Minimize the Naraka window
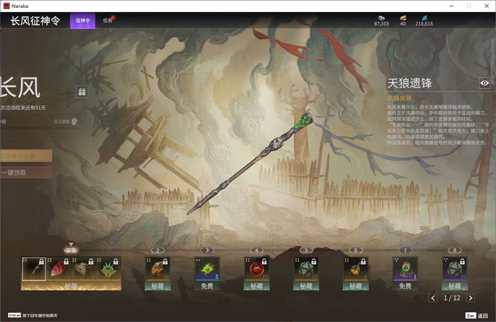This screenshot has width=496, height=322. 451,6
